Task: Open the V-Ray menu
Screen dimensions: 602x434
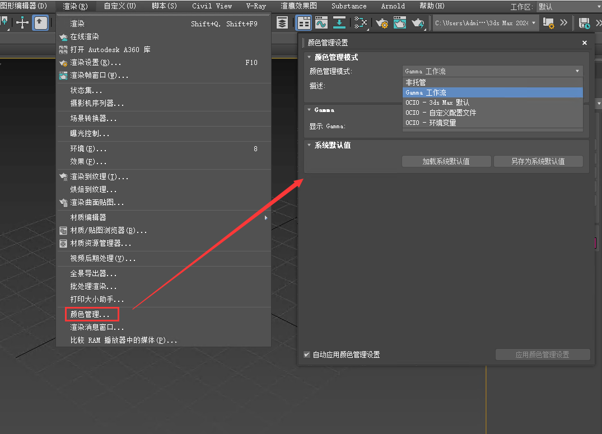Action: point(256,6)
